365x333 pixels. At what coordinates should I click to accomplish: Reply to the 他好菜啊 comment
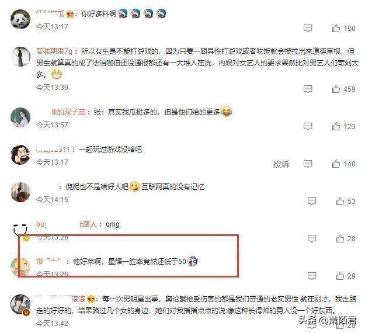tap(312, 276)
